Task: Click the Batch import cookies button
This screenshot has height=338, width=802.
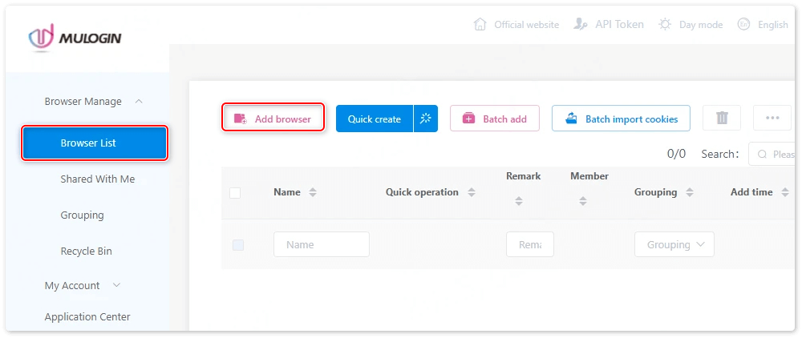Action: point(621,119)
